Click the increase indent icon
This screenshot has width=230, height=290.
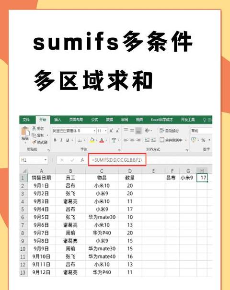pos(153,140)
